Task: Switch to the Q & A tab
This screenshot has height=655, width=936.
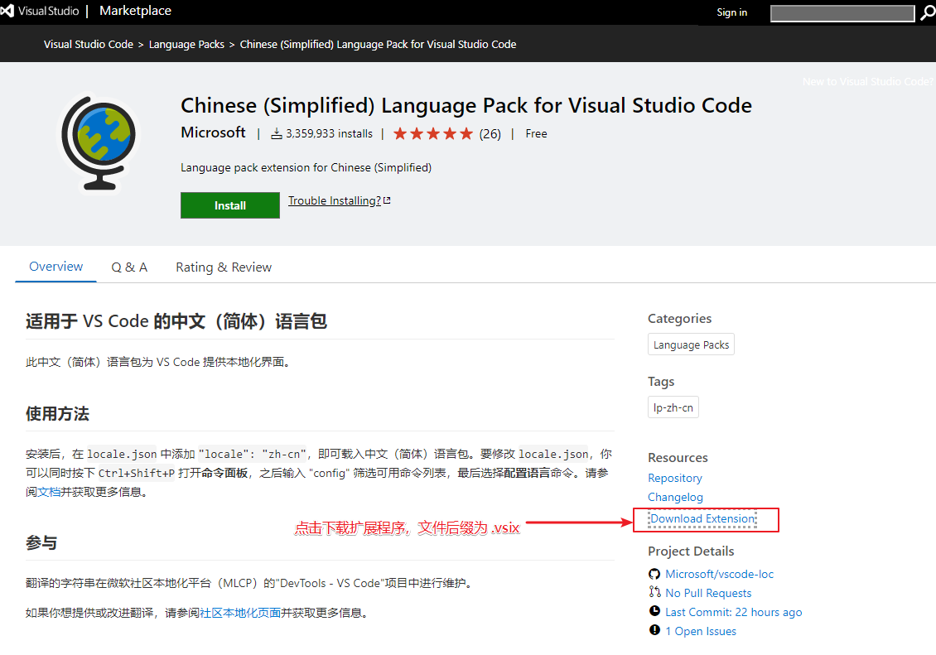Action: click(129, 267)
